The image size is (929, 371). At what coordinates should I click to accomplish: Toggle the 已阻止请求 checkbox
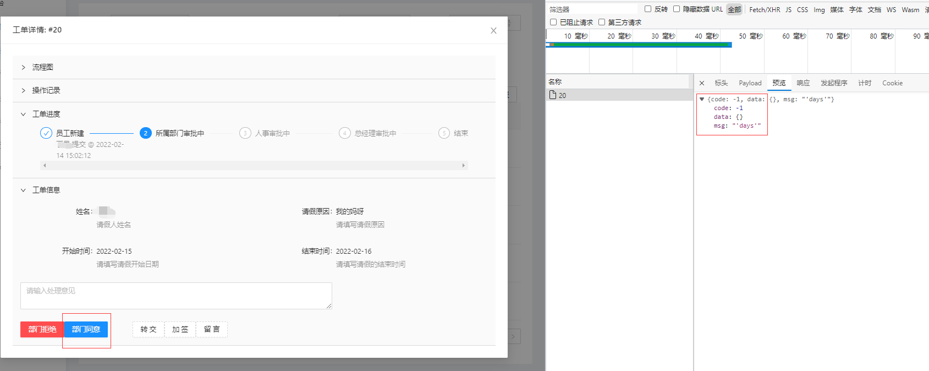pos(553,22)
